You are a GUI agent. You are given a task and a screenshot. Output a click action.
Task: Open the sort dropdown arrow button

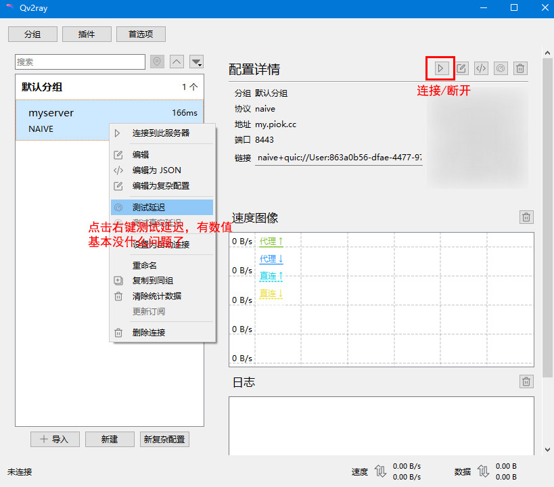[196, 62]
